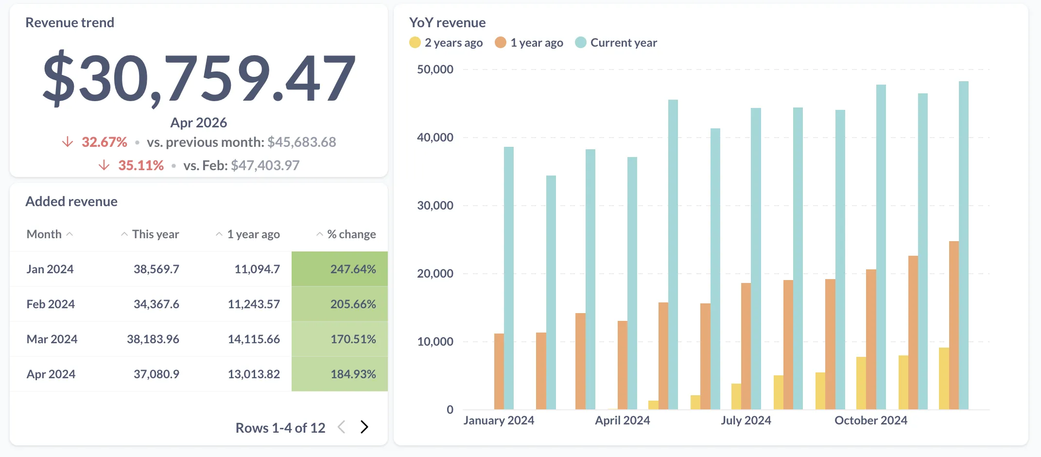Click the red decrease arrow beside 32.67%
This screenshot has width=1041, height=457.
(67, 142)
